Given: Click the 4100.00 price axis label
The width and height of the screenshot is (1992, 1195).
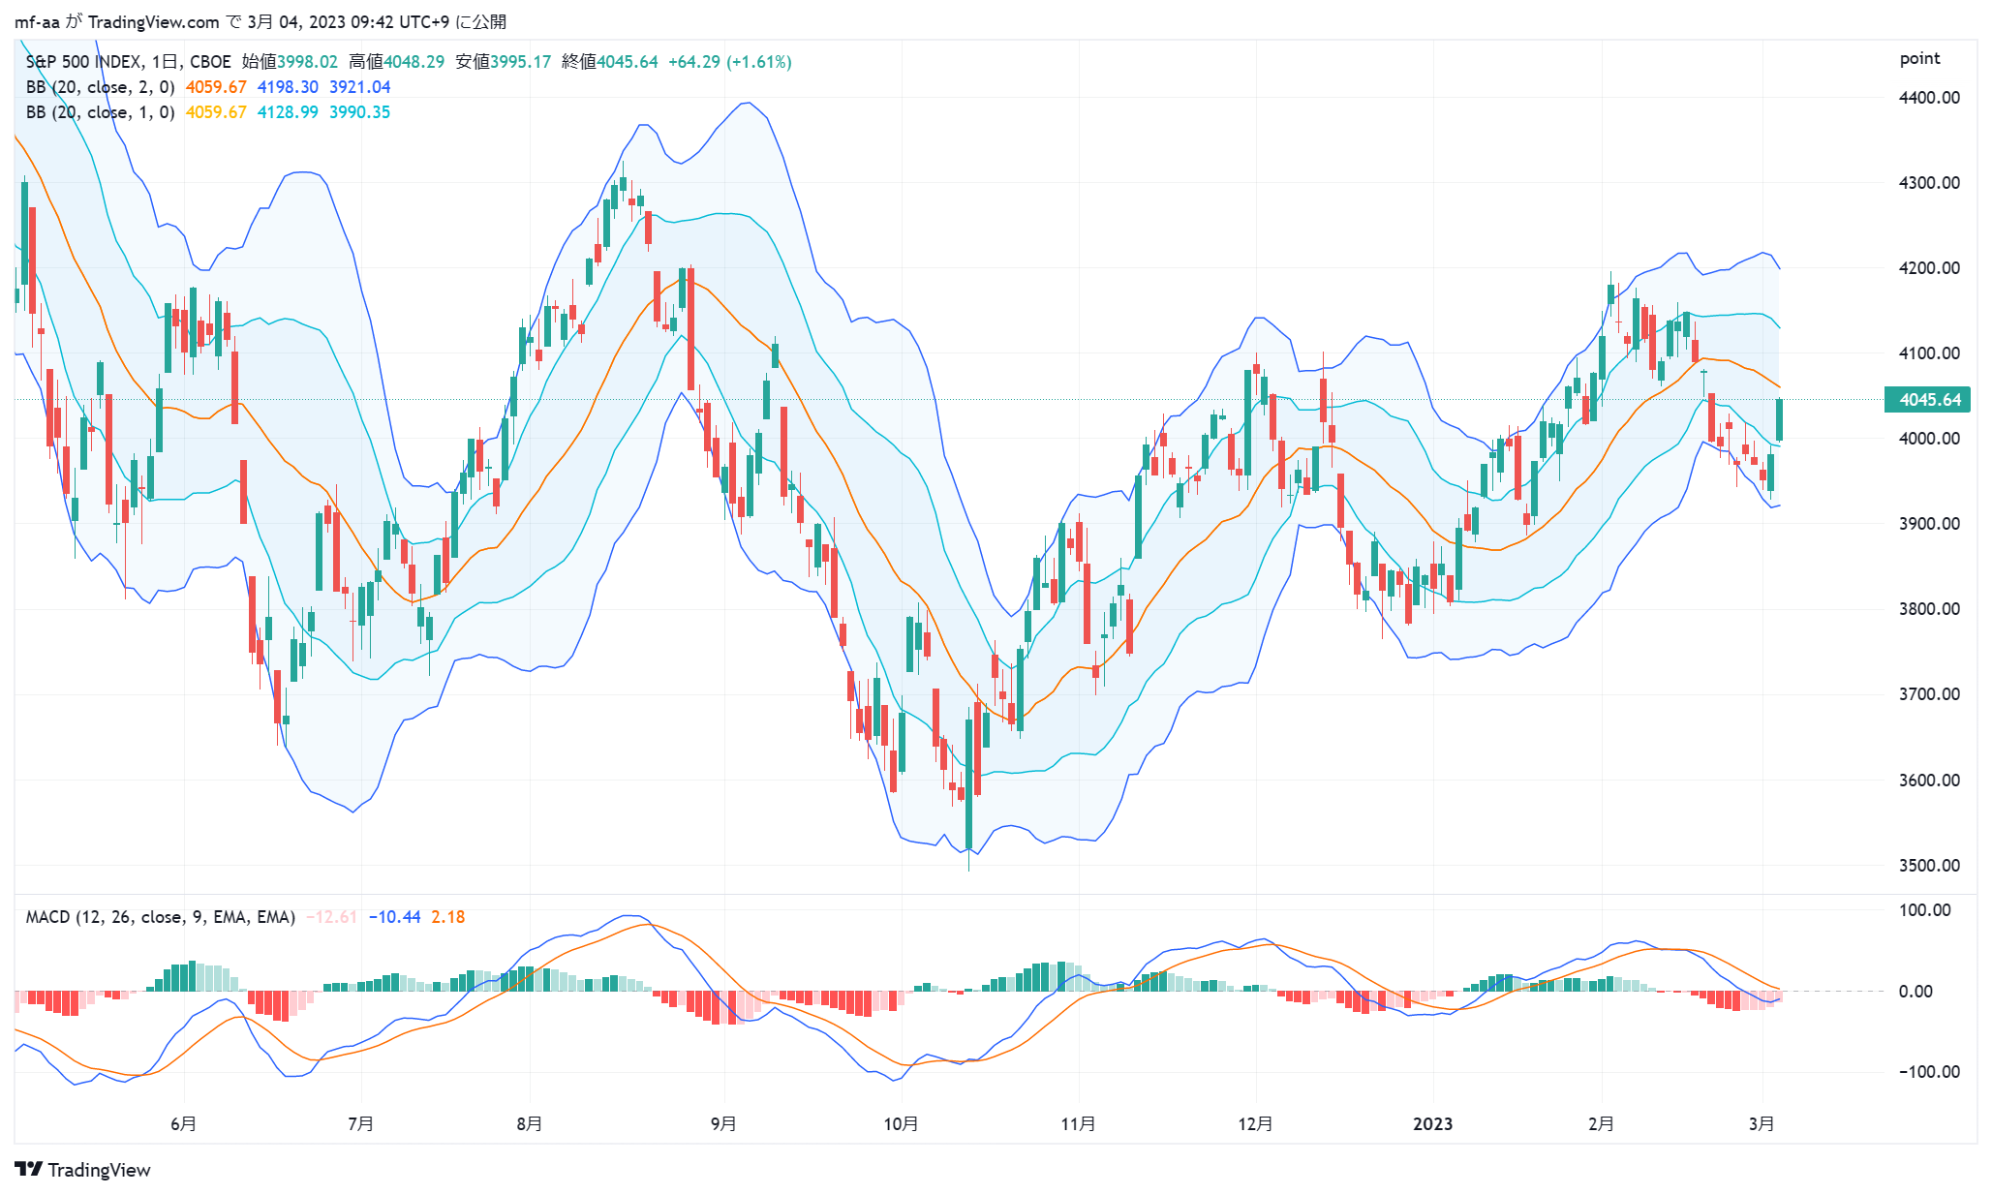Looking at the screenshot, I should coord(1930,353).
